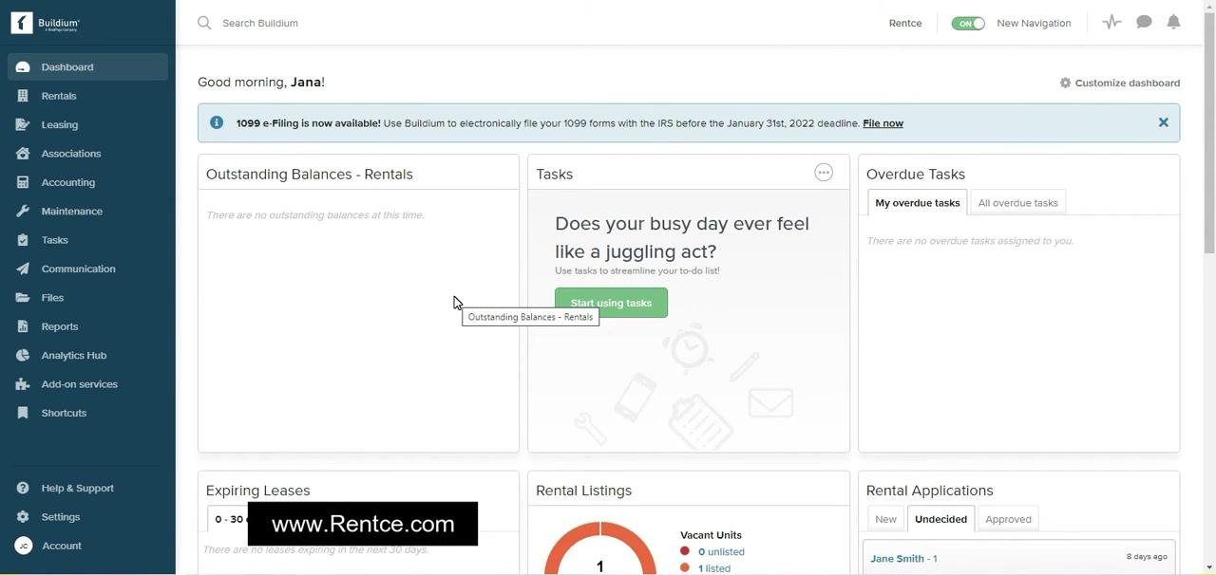1216x575 pixels.
Task: Select the Approved rental applications tab
Action: (1008, 519)
